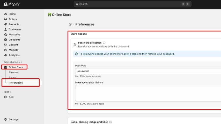Click info icon beside Social sharing image and SEO
The image size is (221, 124).
(x=110, y=122)
